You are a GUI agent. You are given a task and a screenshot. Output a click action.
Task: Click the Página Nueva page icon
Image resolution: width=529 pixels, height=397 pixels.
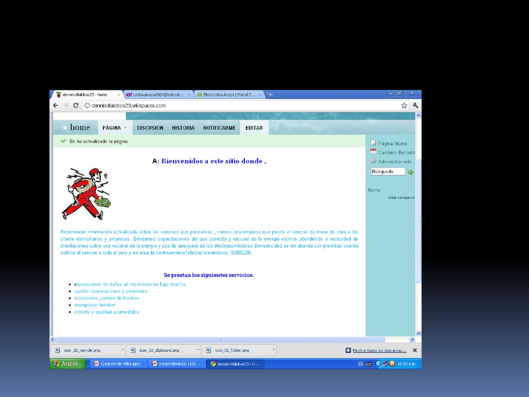point(373,143)
